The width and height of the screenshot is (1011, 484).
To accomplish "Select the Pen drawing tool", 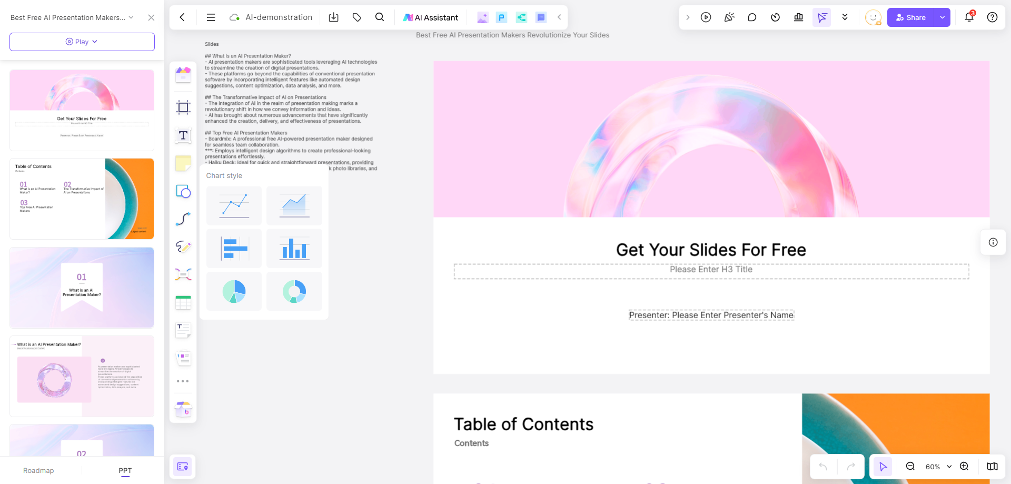I will (x=183, y=246).
